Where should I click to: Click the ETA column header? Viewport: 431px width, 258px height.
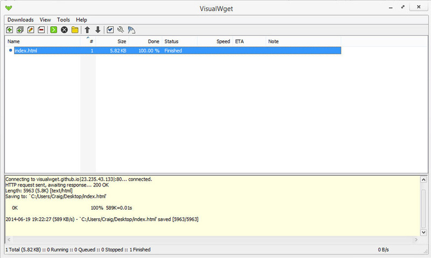[x=249, y=41]
